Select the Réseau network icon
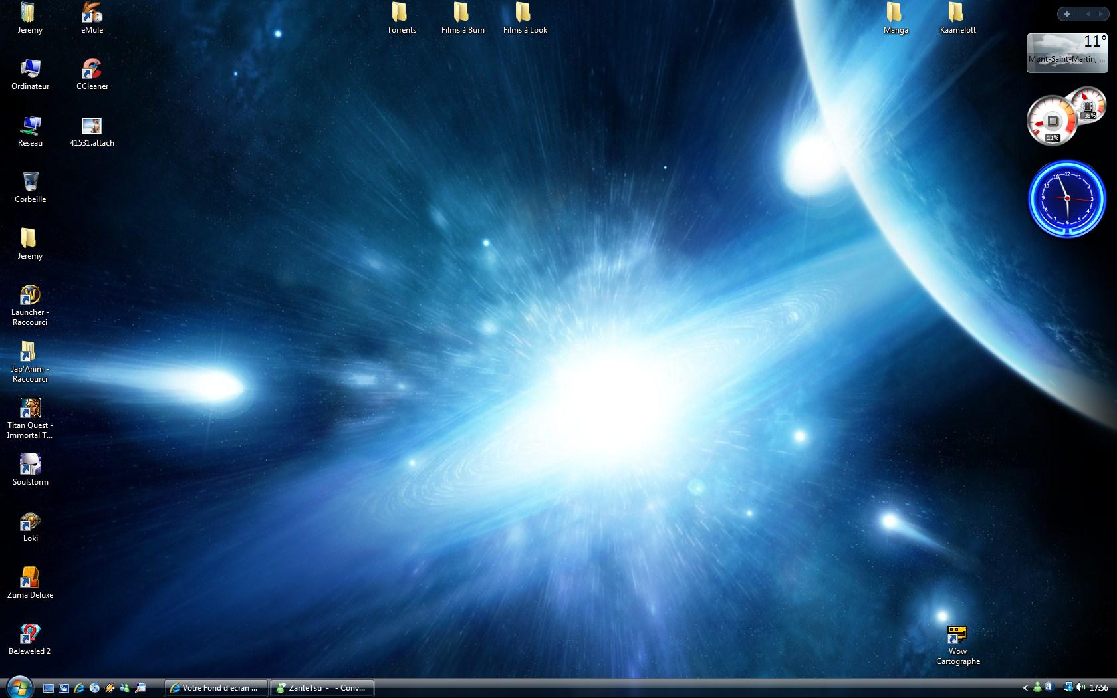The image size is (1117, 698). click(x=30, y=131)
